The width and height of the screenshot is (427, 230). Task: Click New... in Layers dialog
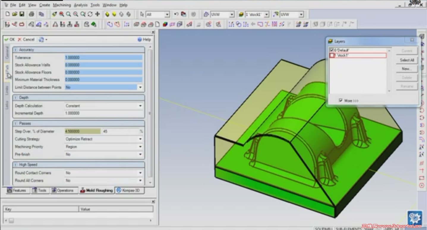(407, 69)
